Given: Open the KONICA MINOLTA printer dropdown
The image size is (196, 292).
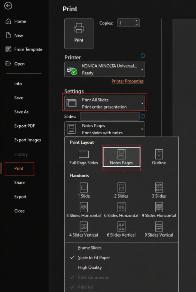Looking at the screenshot, I should [105, 69].
